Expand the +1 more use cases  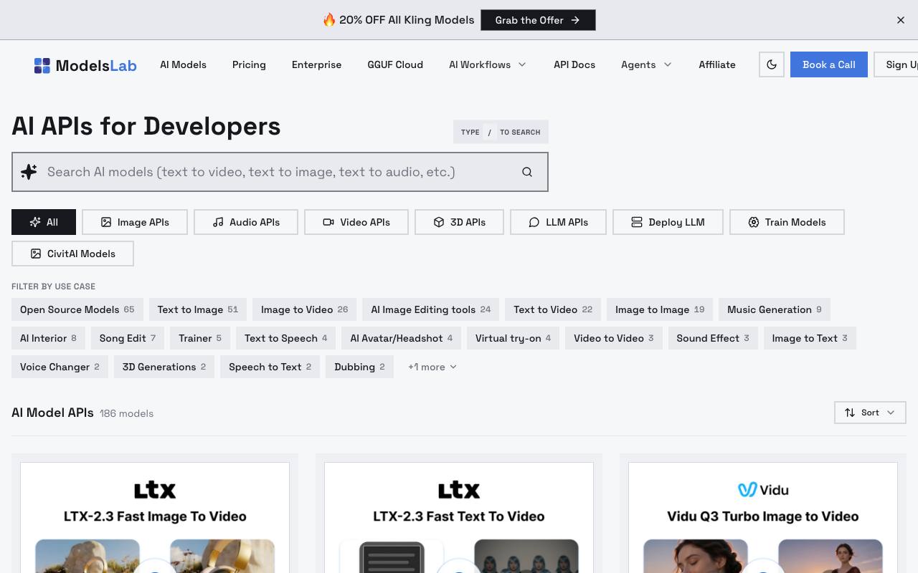(x=432, y=367)
